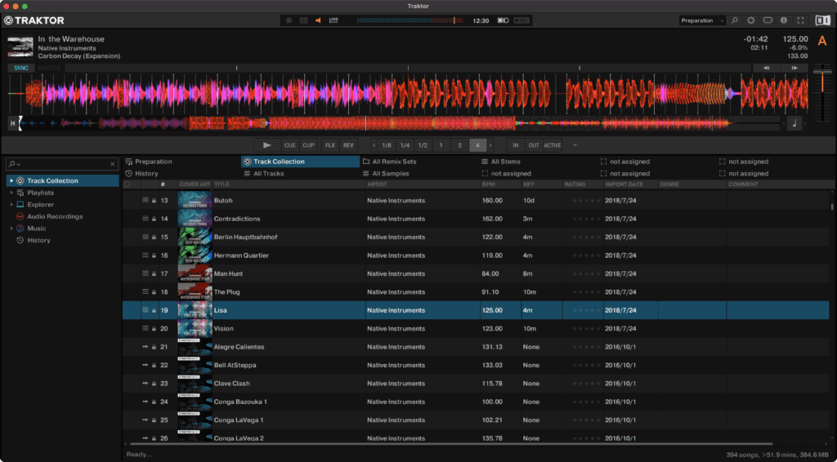Select the All Remix Sets favorite
Viewport: 837px width, 462px height.
pyautogui.click(x=394, y=162)
